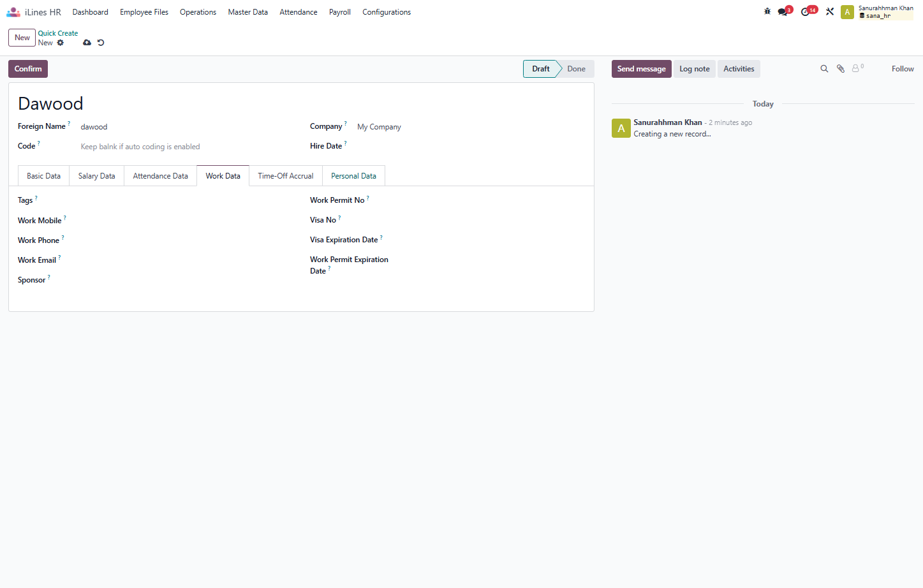
Task: Set status to Done in statusbar
Action: [x=576, y=69]
